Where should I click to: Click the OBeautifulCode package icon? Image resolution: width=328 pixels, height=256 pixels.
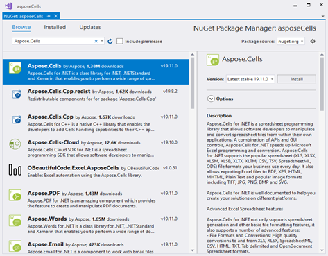pyautogui.click(x=15, y=169)
